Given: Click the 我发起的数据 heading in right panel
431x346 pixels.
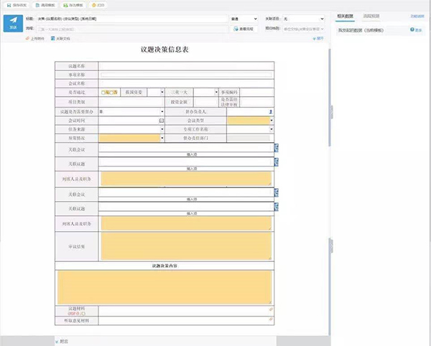Looking at the screenshot, I should point(361,30).
